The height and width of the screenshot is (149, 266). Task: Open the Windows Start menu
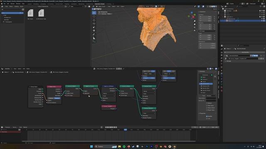click(x=91, y=147)
